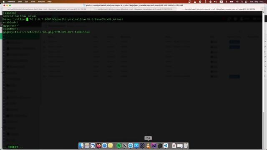This screenshot has width=267, height=150.
Task: Open Spotify from the dock
Action: pyautogui.click(x=119, y=145)
